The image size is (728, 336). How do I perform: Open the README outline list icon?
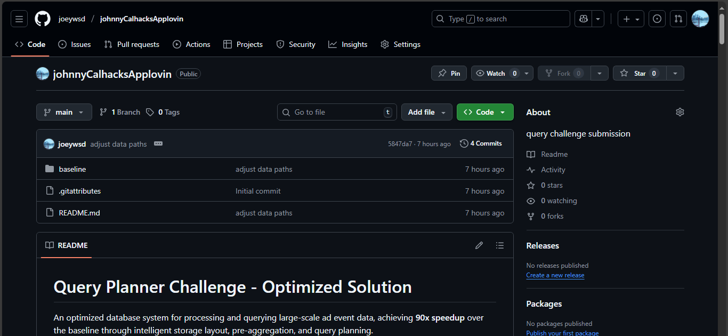coord(499,245)
